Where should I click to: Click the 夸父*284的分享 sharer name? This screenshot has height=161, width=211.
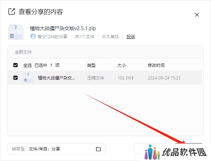pyautogui.click(x=52, y=36)
